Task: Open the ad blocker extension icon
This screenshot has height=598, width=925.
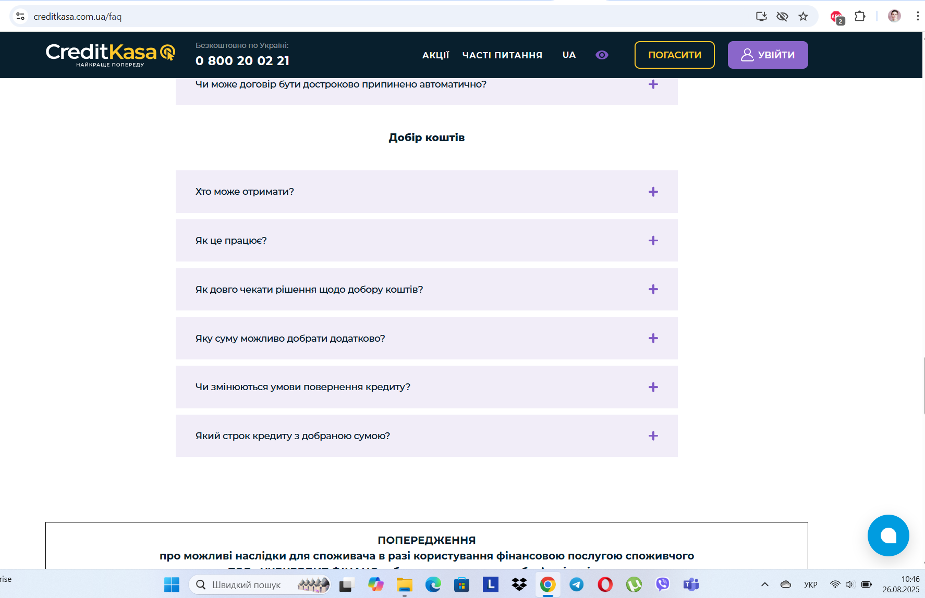Action: (x=837, y=17)
